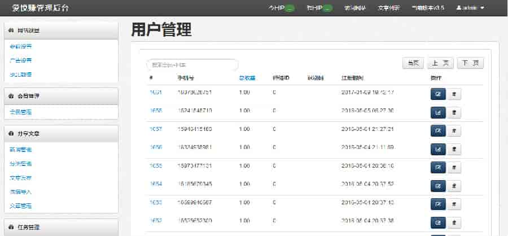
Task: Open the 微信导入 sidebar link
Action: click(x=21, y=191)
